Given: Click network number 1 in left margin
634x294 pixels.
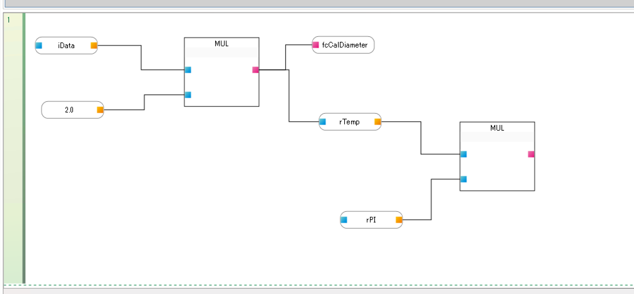Looking at the screenshot, I should click(9, 20).
